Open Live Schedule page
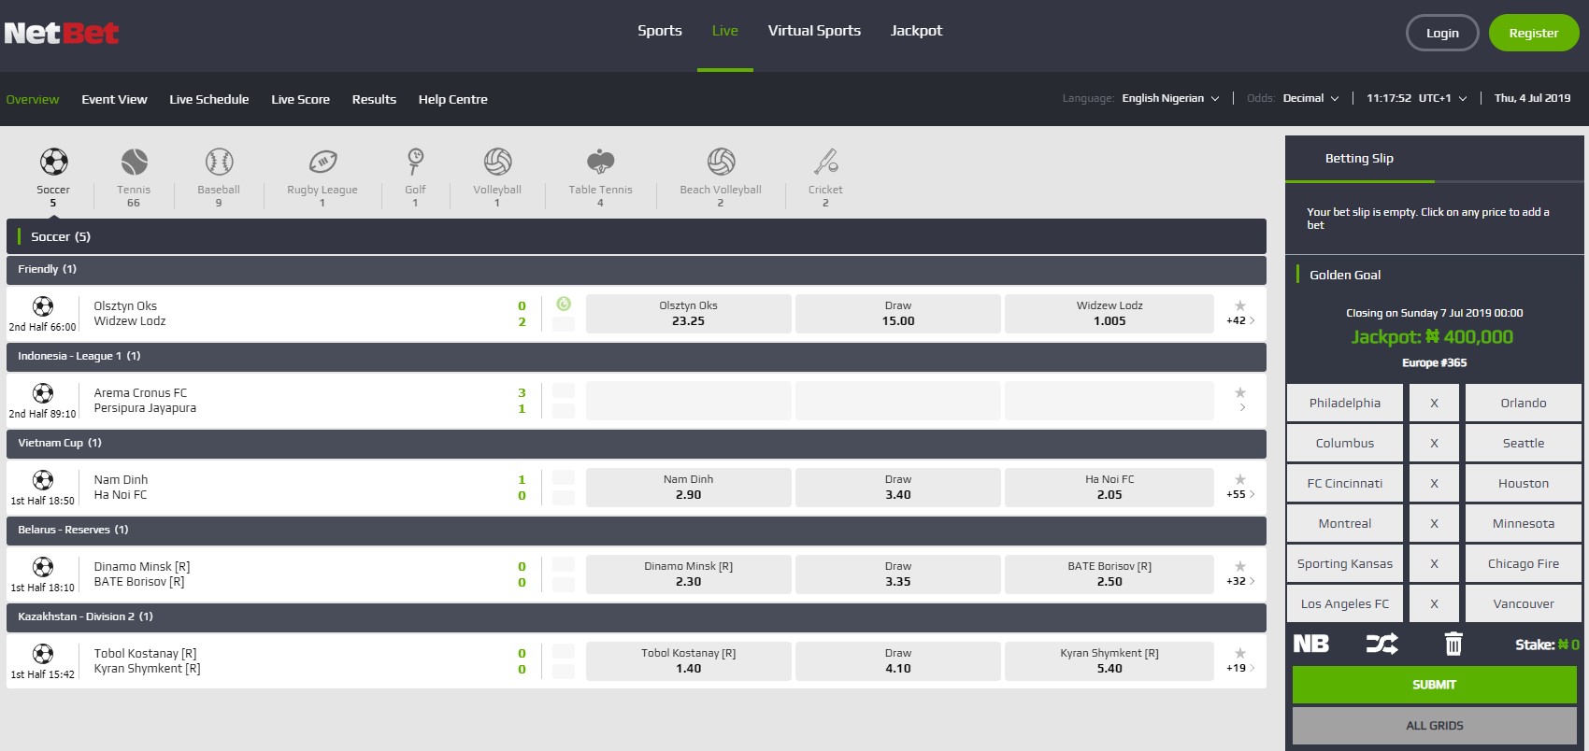Image resolution: width=1589 pixels, height=751 pixels. coord(209,99)
